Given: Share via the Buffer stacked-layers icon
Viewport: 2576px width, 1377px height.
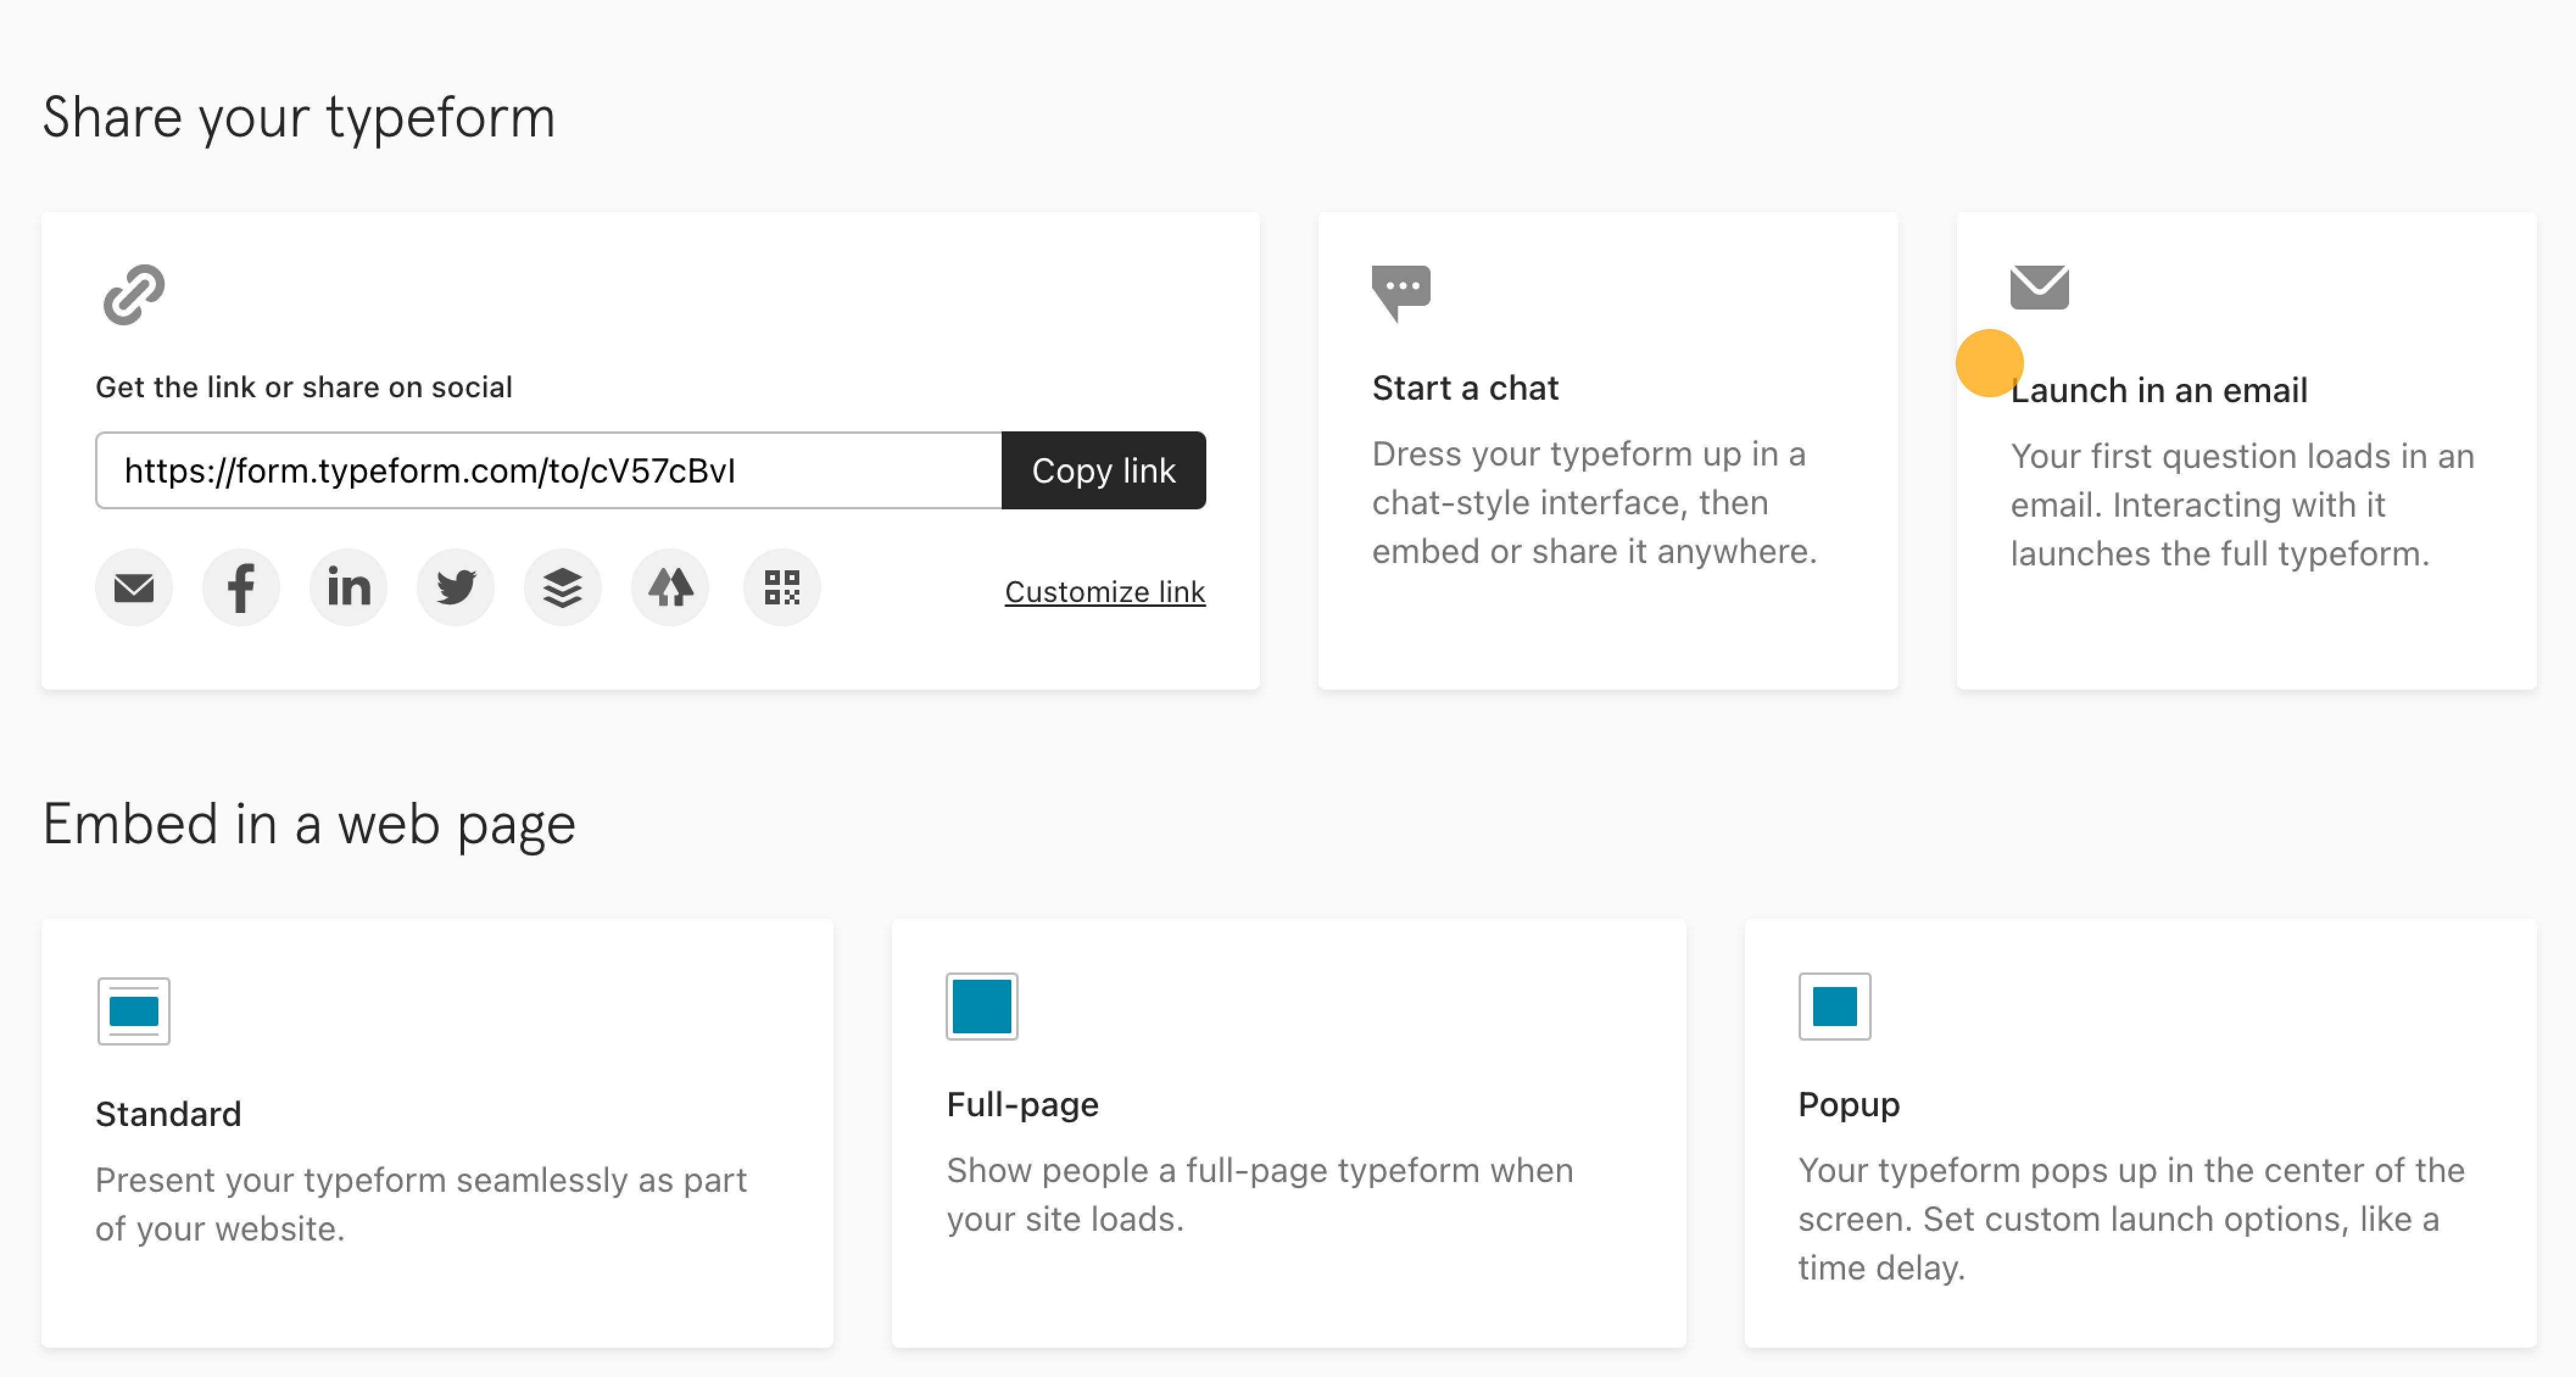Looking at the screenshot, I should (x=563, y=588).
